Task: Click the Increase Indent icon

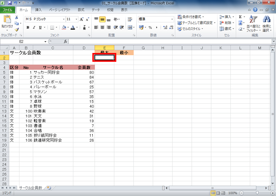Action: 122,28
